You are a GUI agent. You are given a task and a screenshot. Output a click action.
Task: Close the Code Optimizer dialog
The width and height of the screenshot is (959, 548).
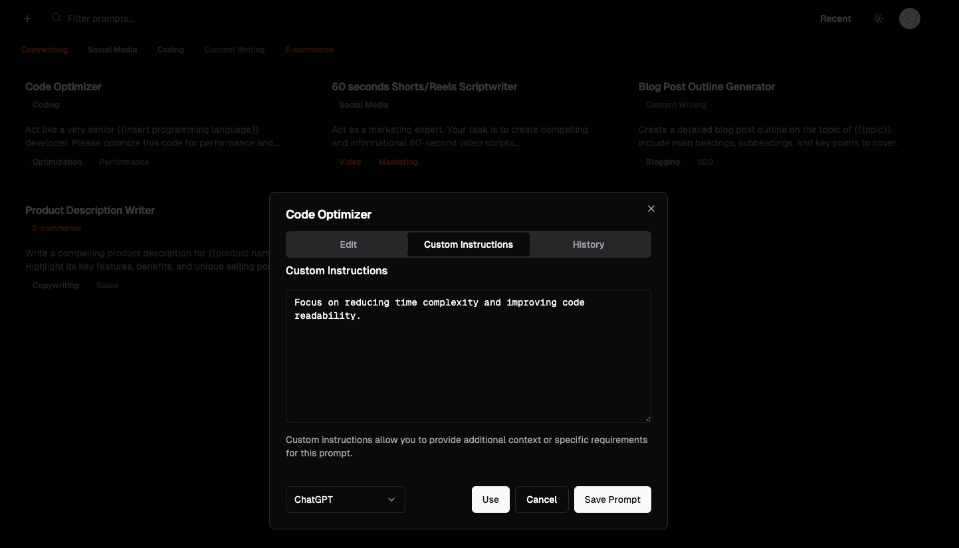click(x=651, y=209)
